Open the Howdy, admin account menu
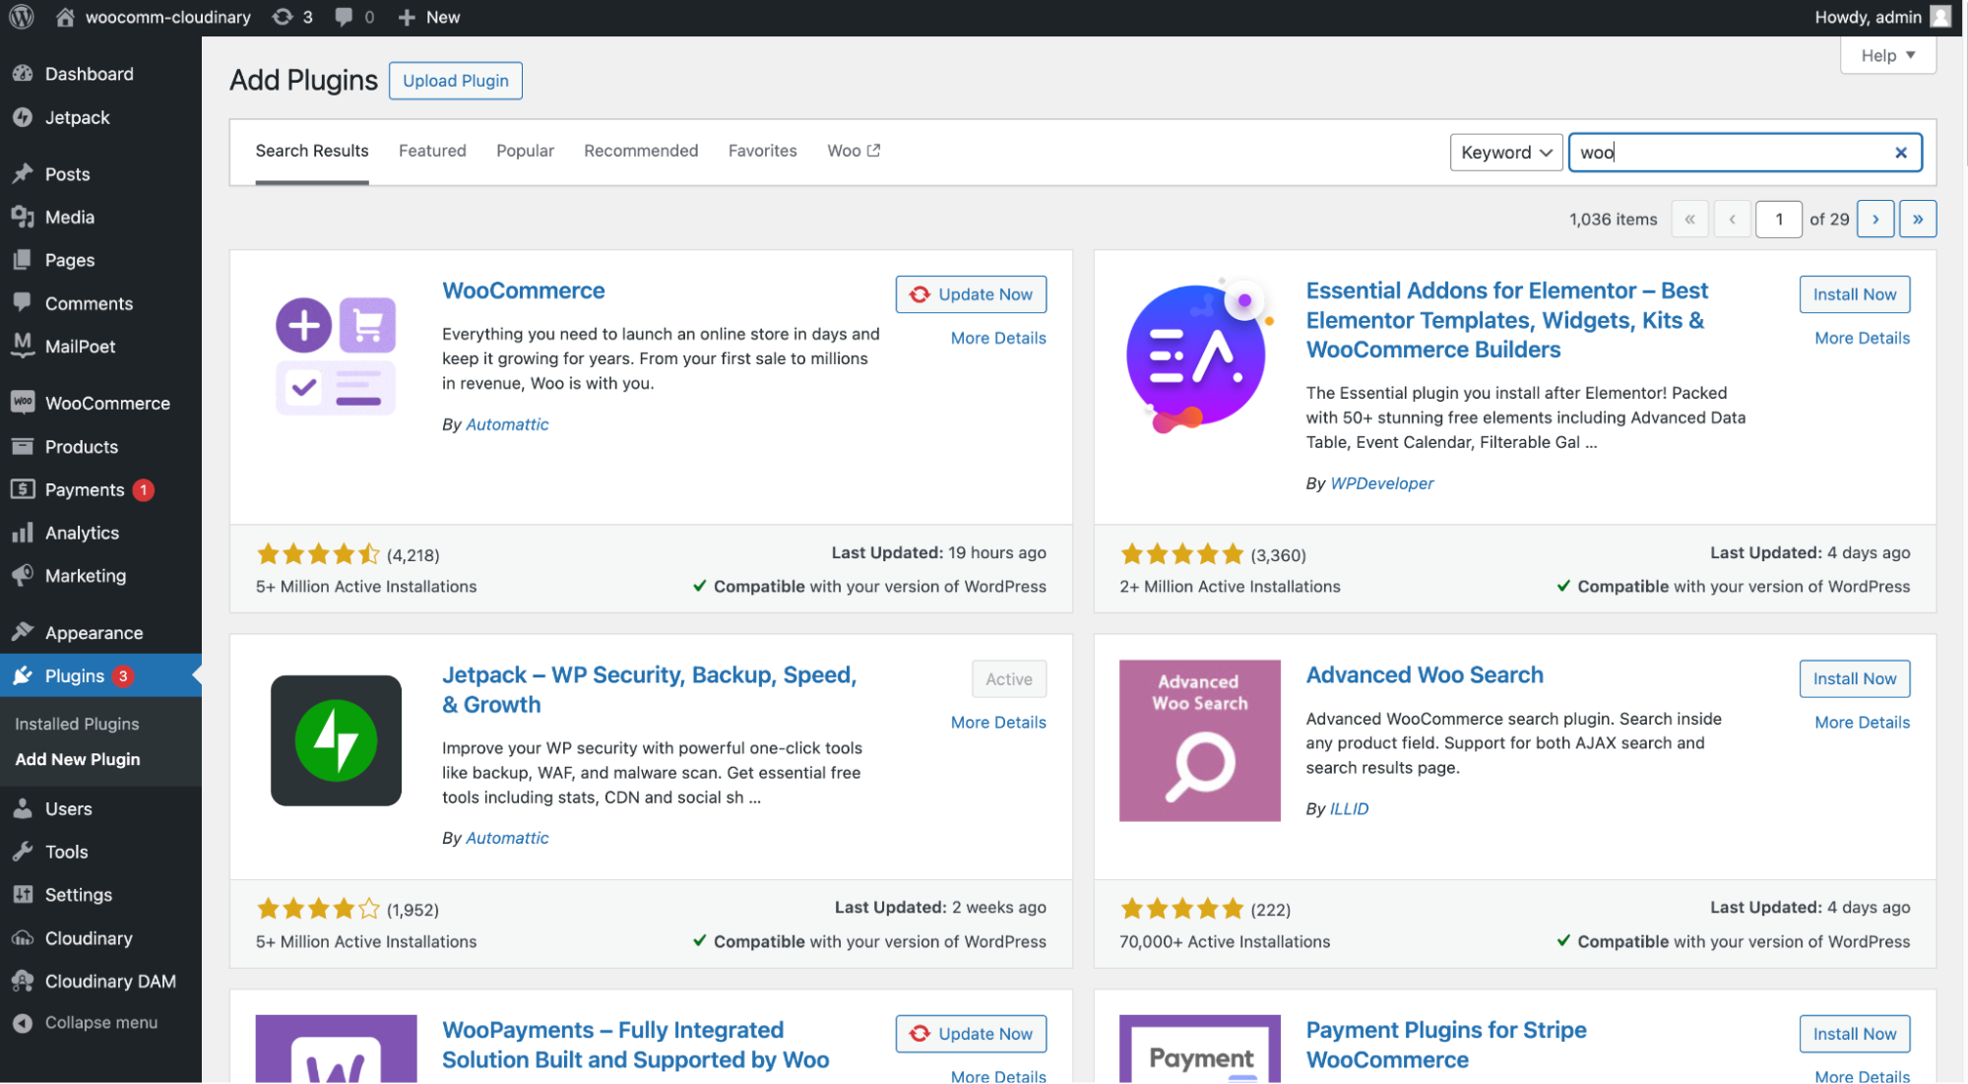 click(x=1868, y=16)
